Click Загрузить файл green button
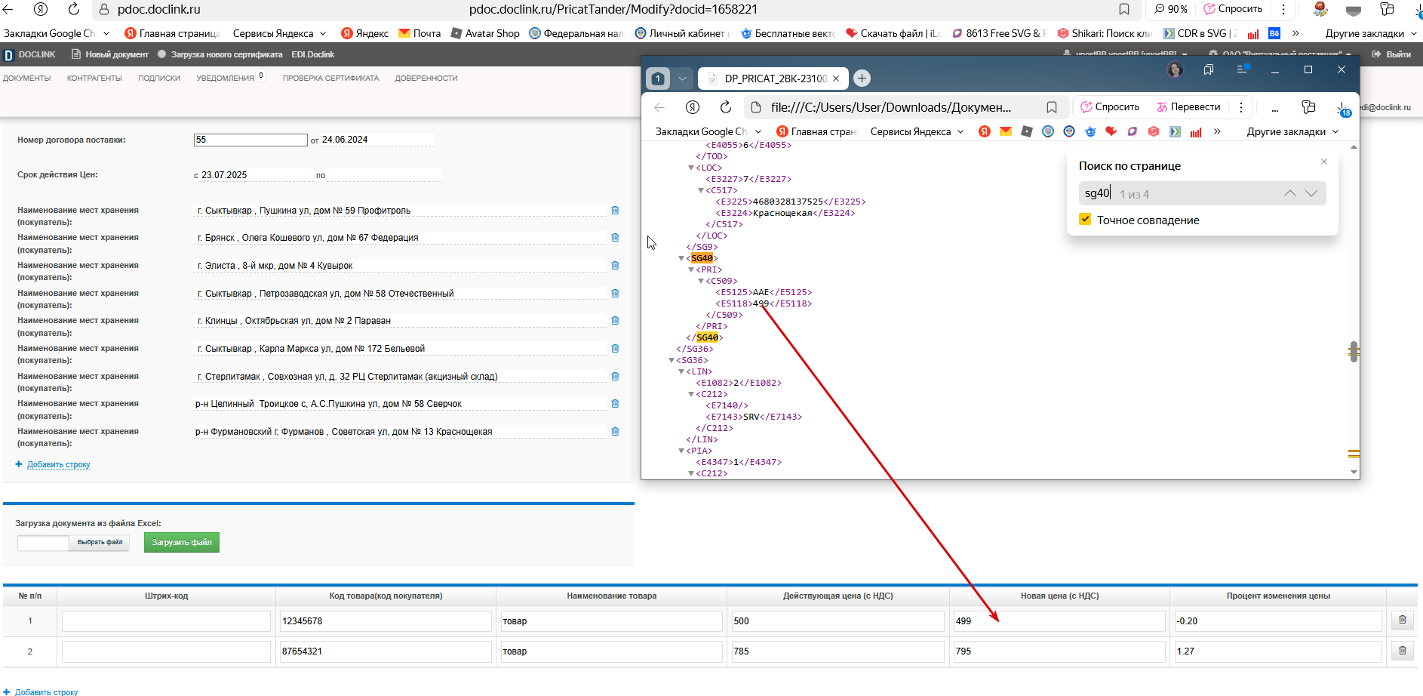The height and width of the screenshot is (696, 1423). coord(182,542)
